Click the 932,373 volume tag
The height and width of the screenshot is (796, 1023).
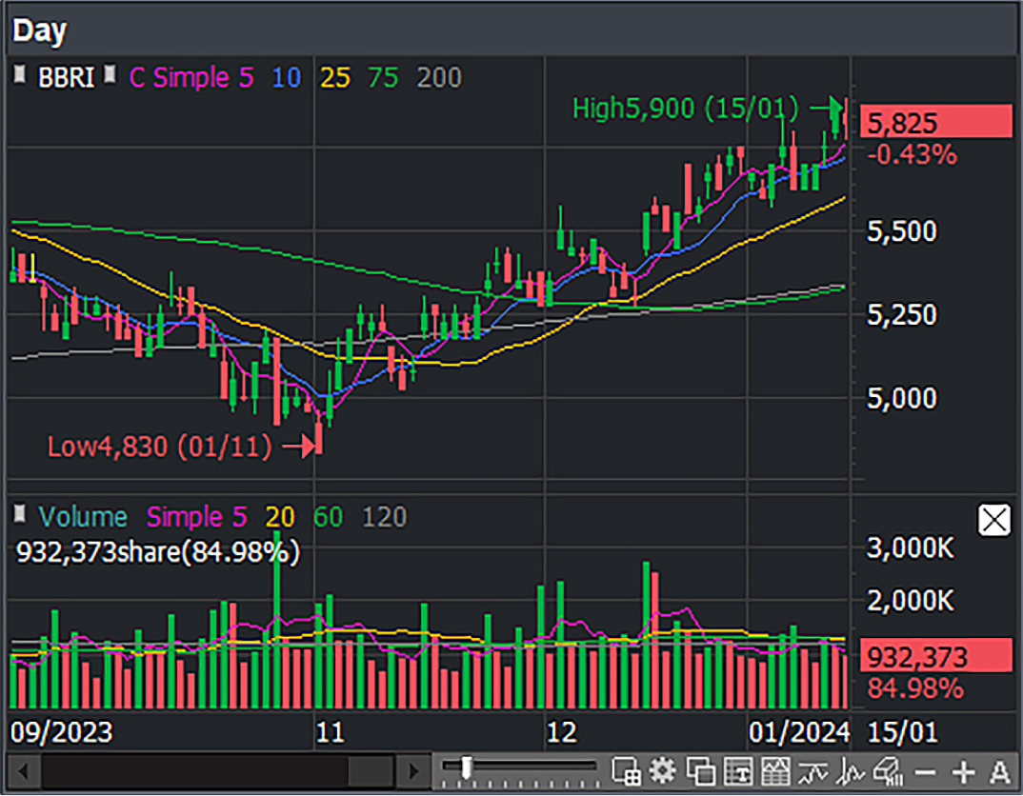(935, 656)
